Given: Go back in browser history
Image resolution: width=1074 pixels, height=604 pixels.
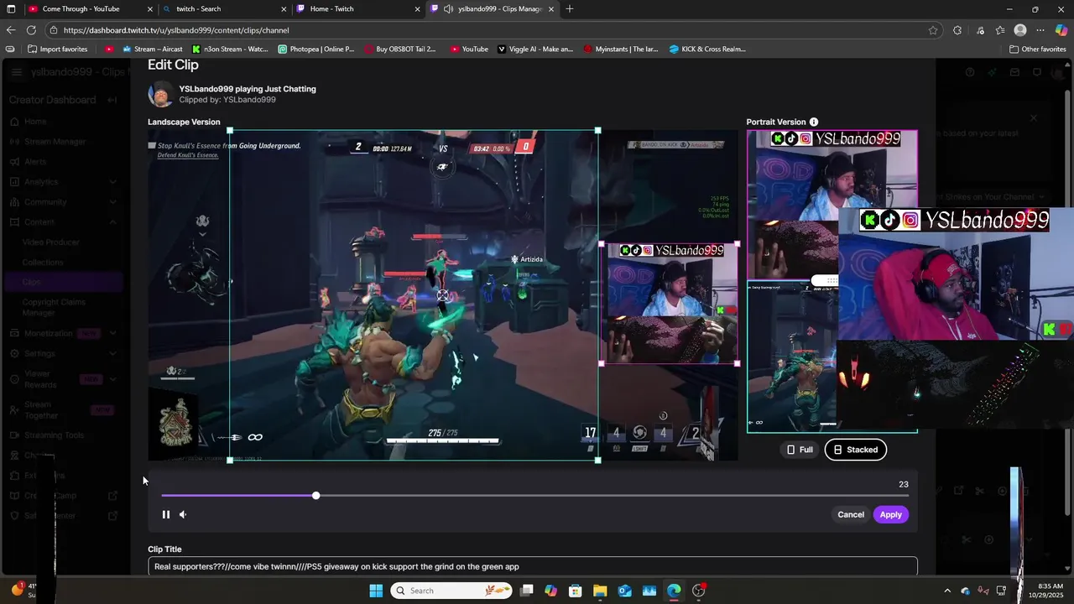Looking at the screenshot, I should tap(11, 30).
